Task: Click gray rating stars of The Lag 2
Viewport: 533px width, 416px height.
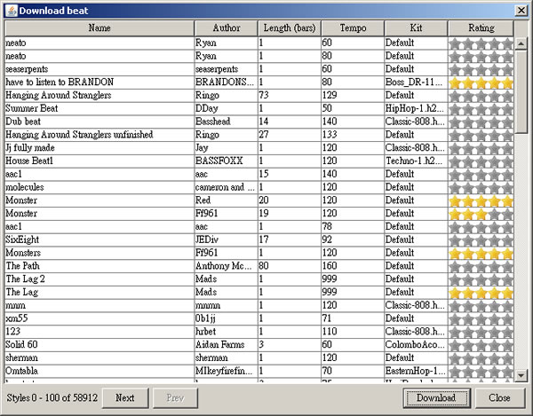Action: click(481, 279)
